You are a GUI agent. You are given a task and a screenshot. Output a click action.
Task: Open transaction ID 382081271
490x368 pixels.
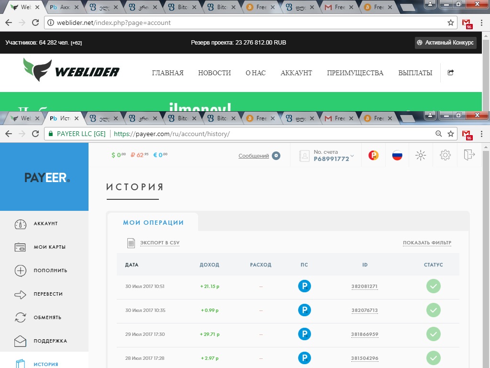pyautogui.click(x=364, y=287)
